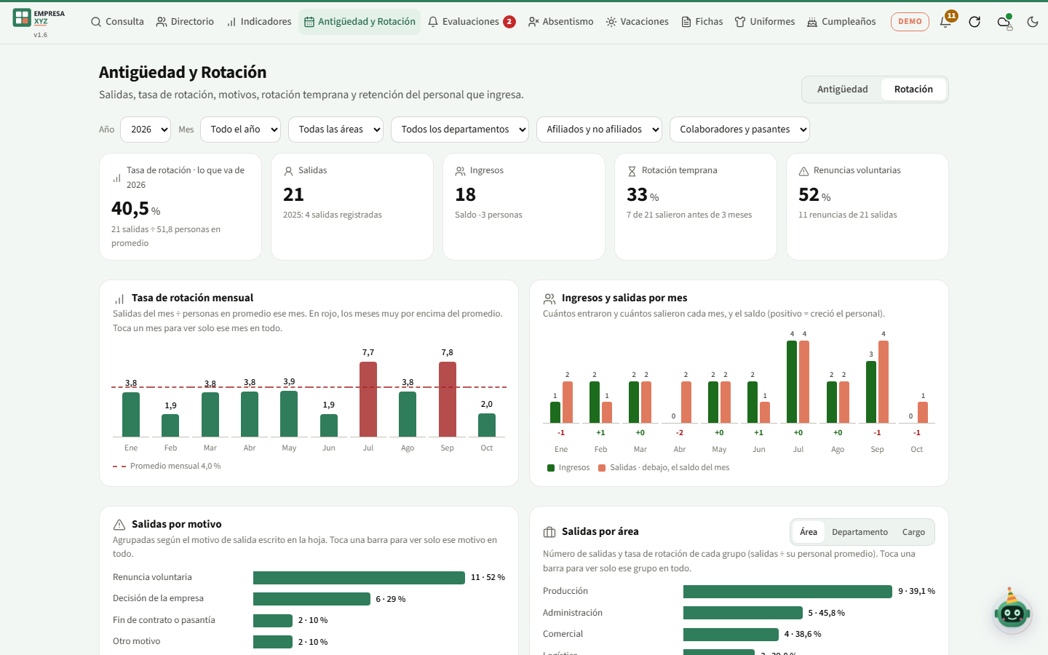Click the rotation rate bar-chart icon
The width and height of the screenshot is (1048, 655).
click(116, 178)
